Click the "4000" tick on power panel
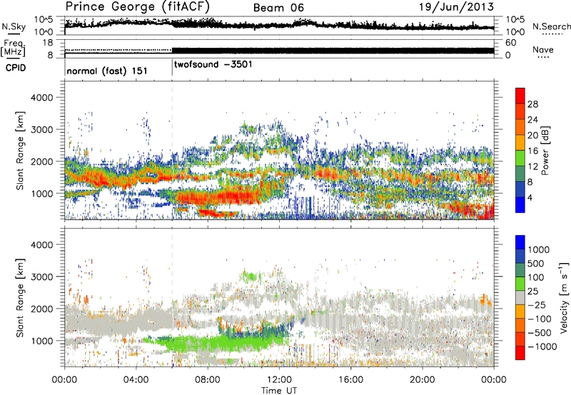 [41, 98]
